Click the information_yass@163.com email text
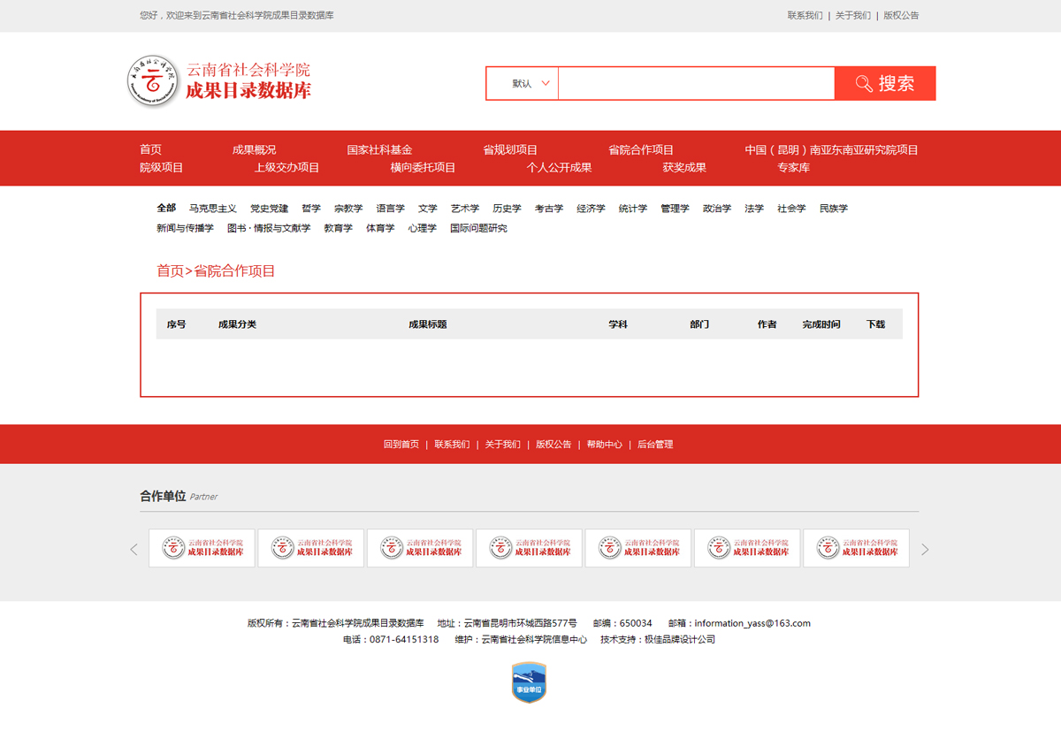The height and width of the screenshot is (746, 1061). (752, 623)
